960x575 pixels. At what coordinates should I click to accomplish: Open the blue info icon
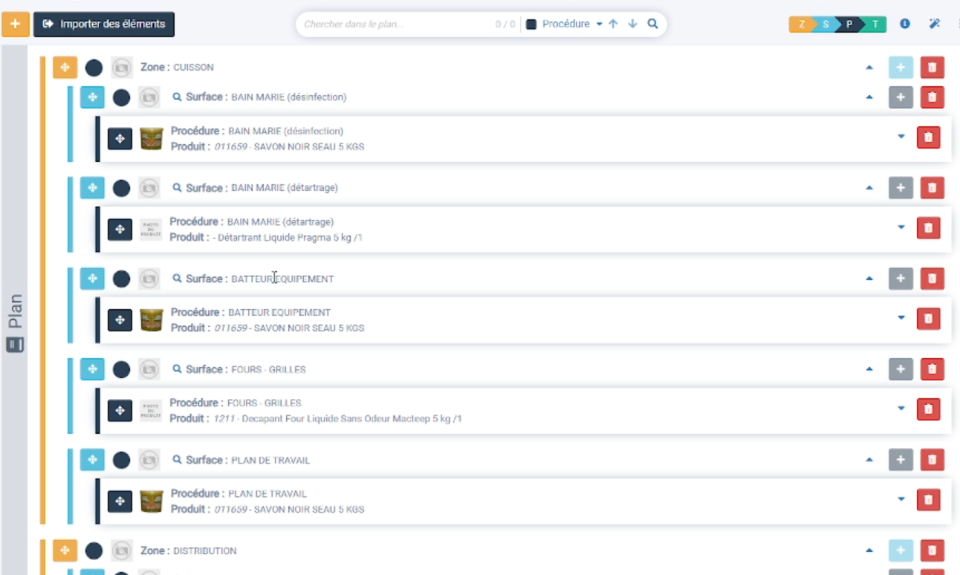pos(905,24)
